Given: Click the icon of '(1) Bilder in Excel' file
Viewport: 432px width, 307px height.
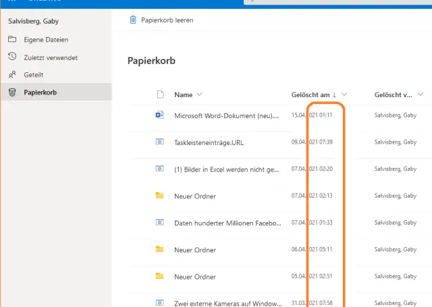Looking at the screenshot, I should coord(160,169).
